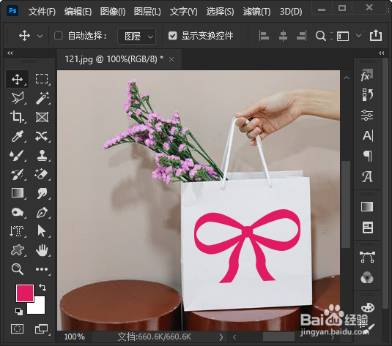Open the Swatches palette panel icon
This screenshot has width=392, height=346.
coord(367,307)
